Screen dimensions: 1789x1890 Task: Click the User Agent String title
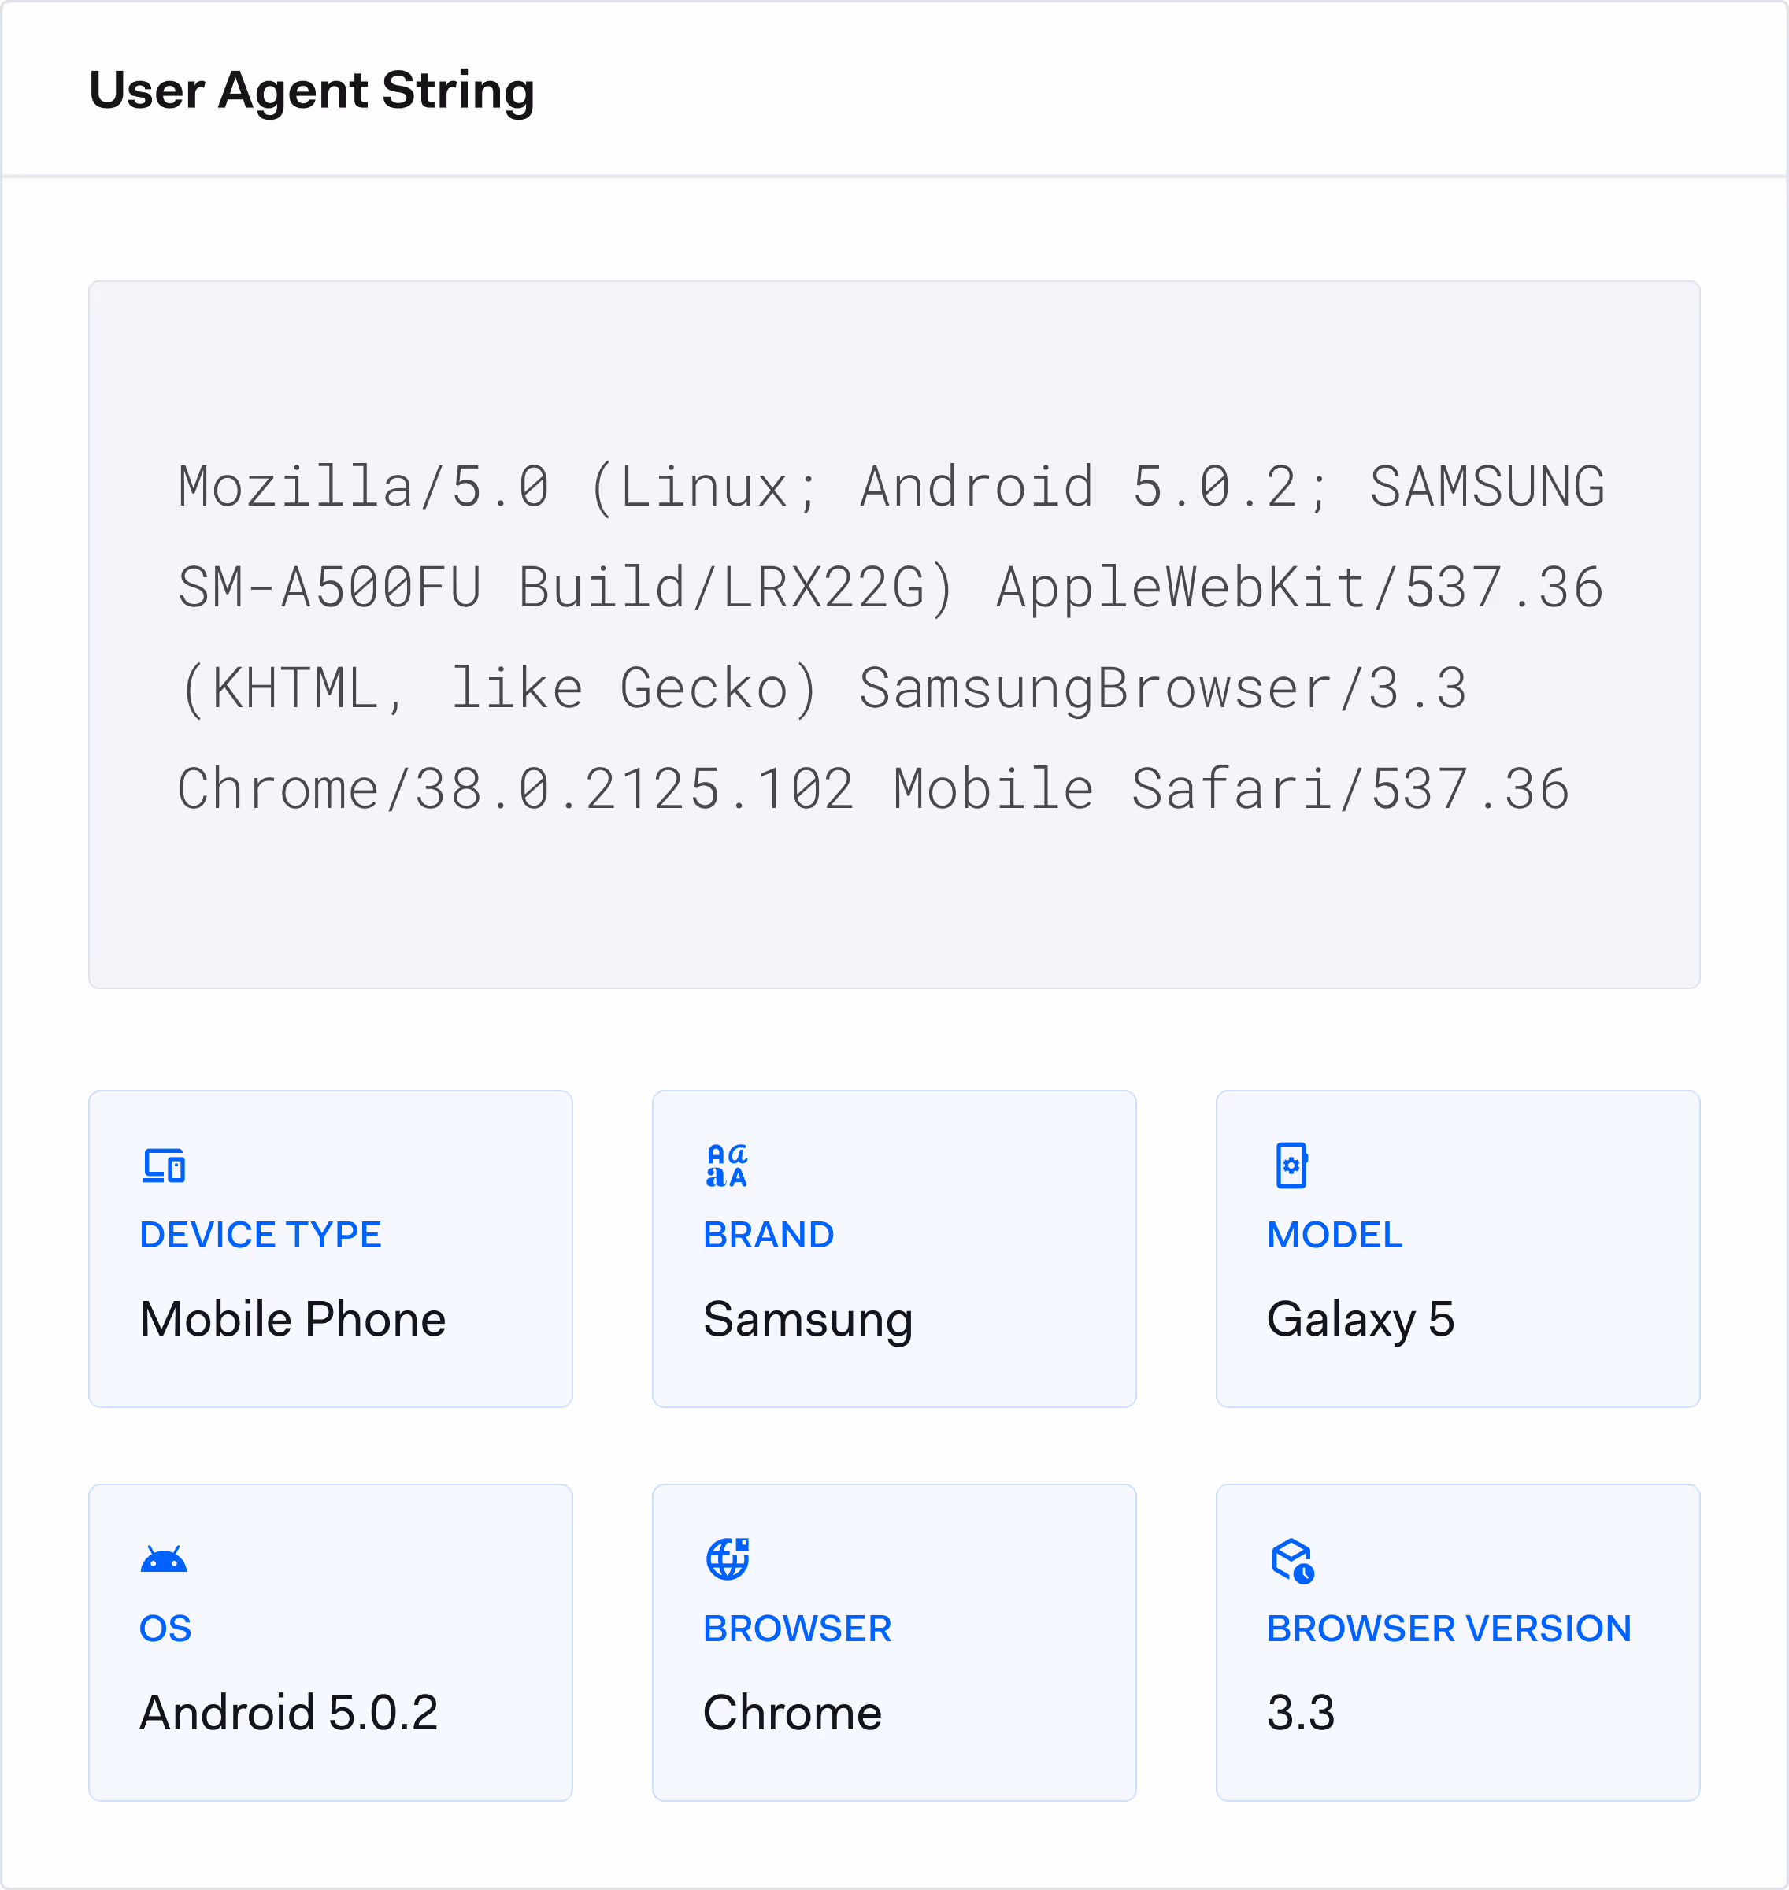[x=312, y=91]
